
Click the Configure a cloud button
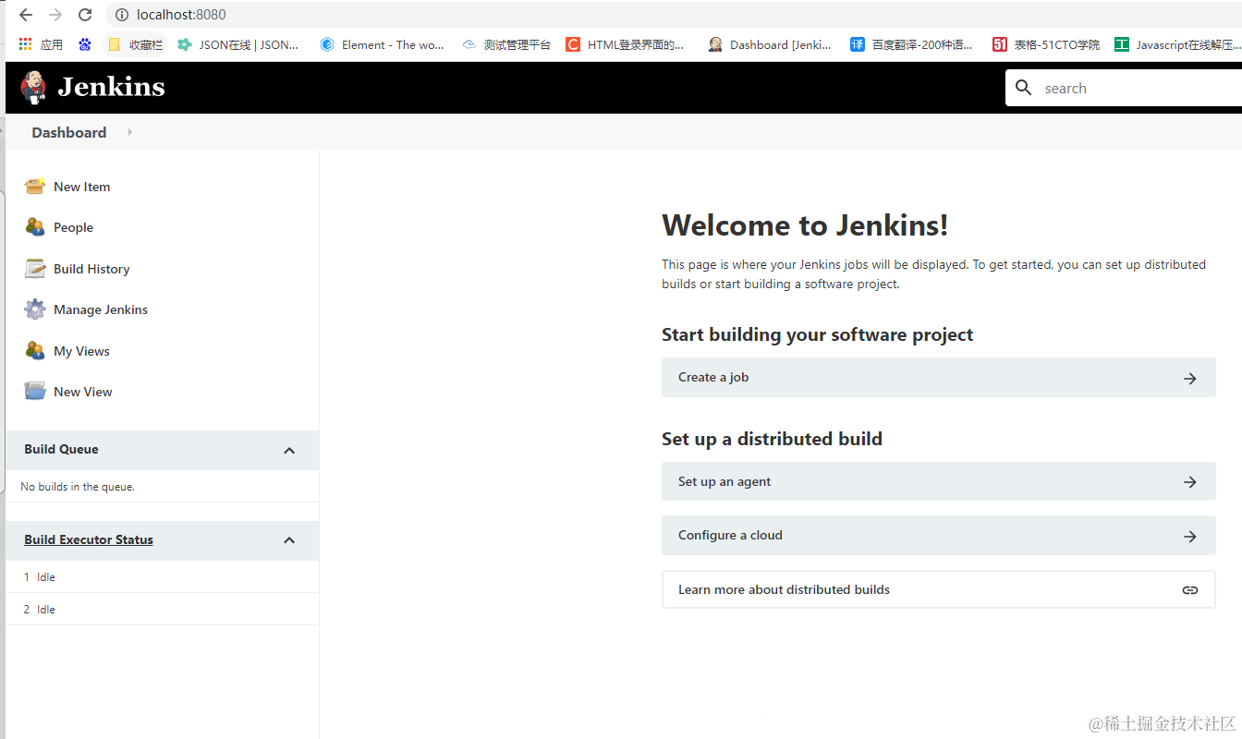coord(939,536)
